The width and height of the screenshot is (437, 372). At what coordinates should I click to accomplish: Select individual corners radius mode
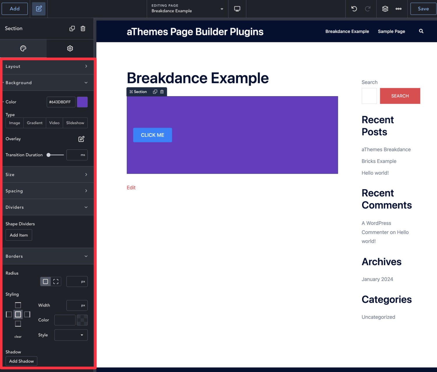point(56,281)
